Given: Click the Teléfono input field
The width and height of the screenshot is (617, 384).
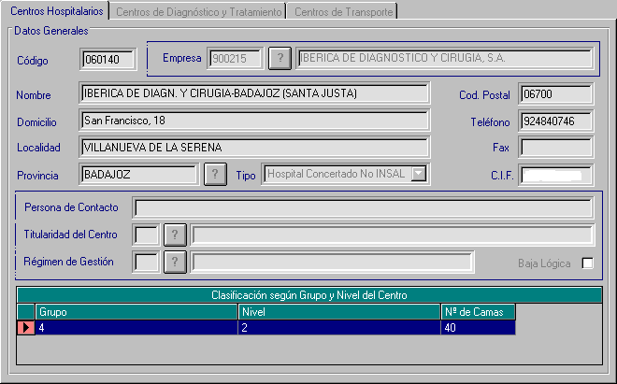Looking at the screenshot, I should [556, 121].
